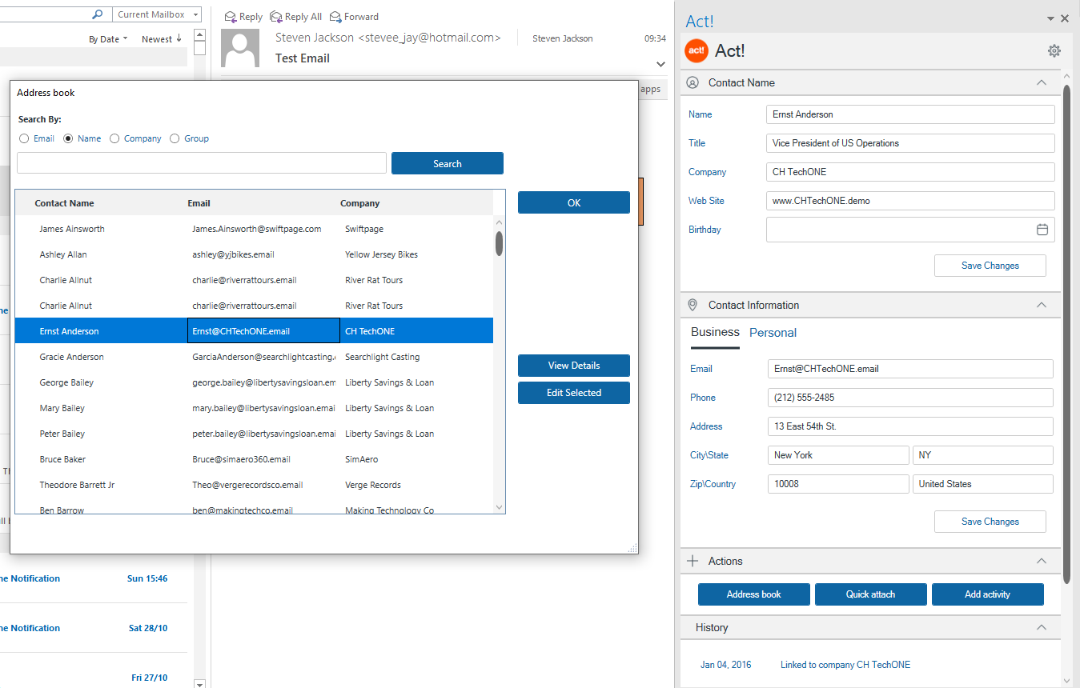This screenshot has width=1080, height=688.
Task: Click the View Details button
Action: 573,366
